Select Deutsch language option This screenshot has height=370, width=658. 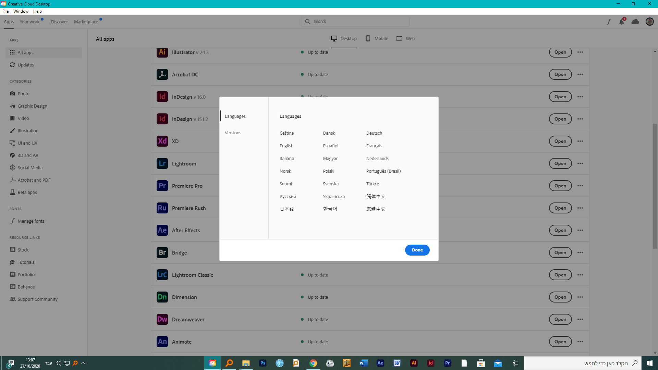coord(374,133)
